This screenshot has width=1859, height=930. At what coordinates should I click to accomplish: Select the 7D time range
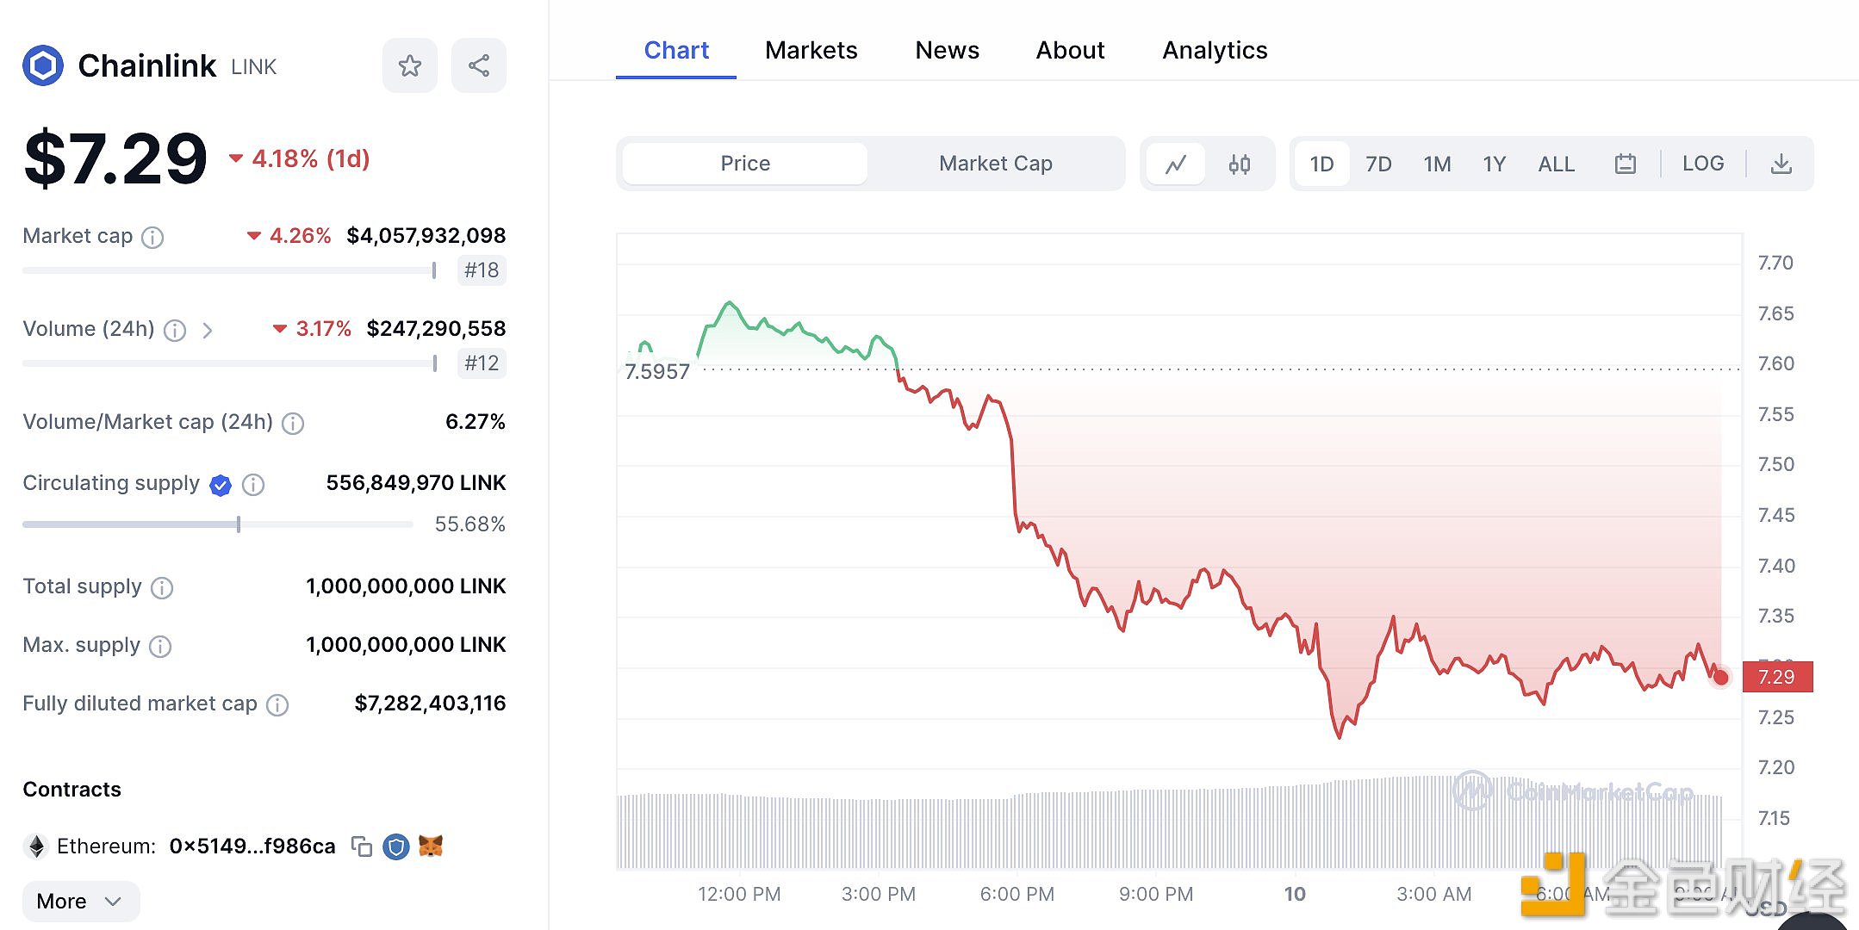[x=1378, y=164]
